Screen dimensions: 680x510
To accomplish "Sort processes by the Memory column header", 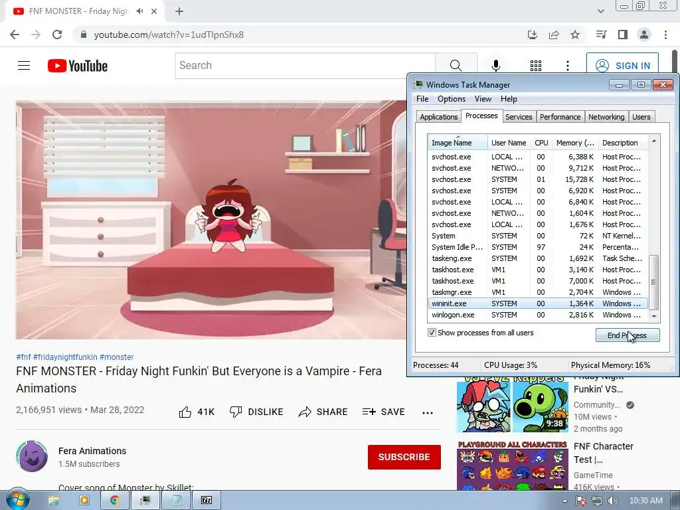I will (575, 143).
